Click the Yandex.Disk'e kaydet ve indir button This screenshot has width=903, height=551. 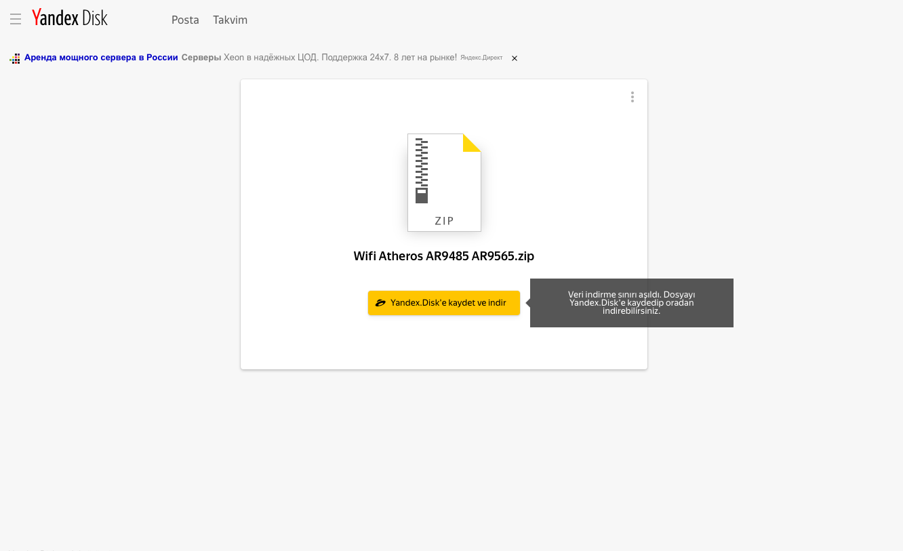(x=444, y=303)
